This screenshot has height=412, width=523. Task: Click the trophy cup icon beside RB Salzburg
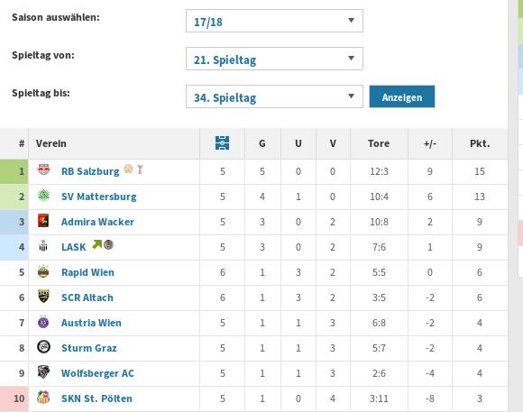pyautogui.click(x=140, y=169)
